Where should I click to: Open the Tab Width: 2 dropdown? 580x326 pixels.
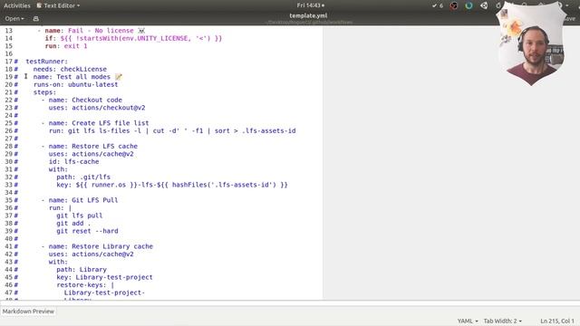503,321
